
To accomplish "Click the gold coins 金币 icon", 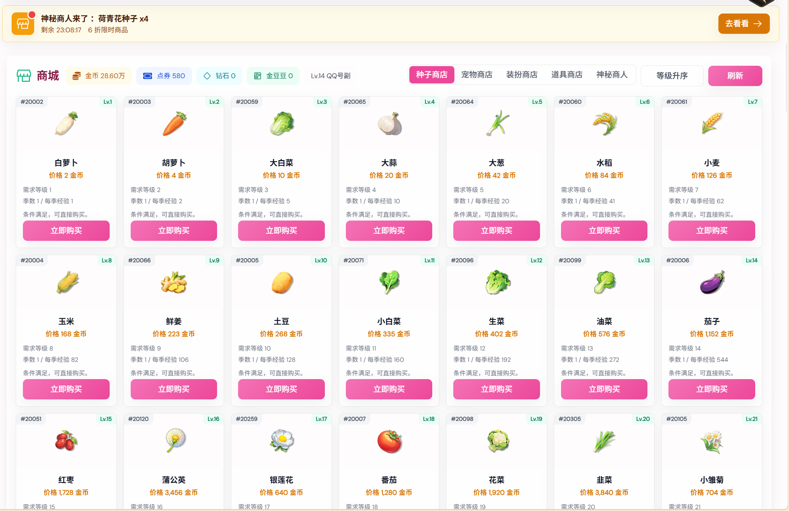I will 77,76.
